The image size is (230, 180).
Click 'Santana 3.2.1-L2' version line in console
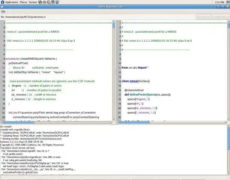pos(21,142)
